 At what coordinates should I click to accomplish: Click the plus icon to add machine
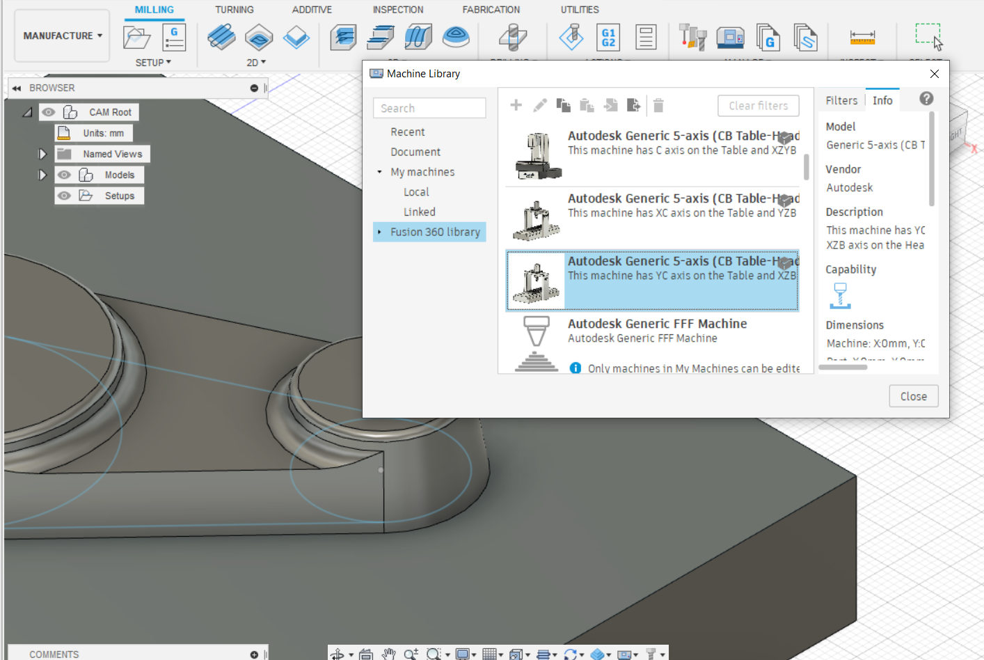[516, 105]
